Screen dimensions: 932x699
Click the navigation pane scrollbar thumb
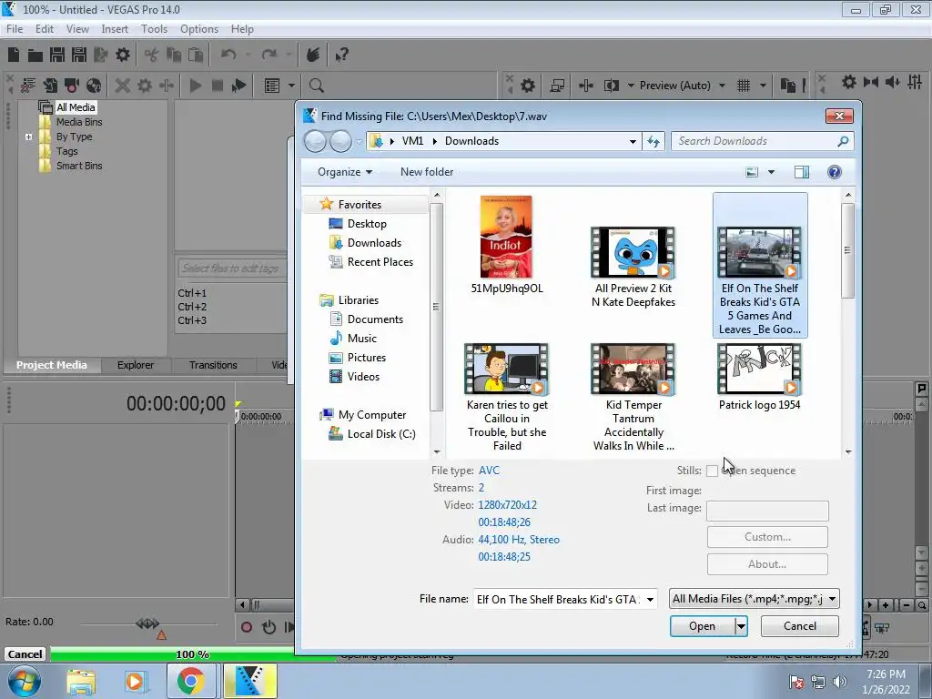[x=437, y=307]
